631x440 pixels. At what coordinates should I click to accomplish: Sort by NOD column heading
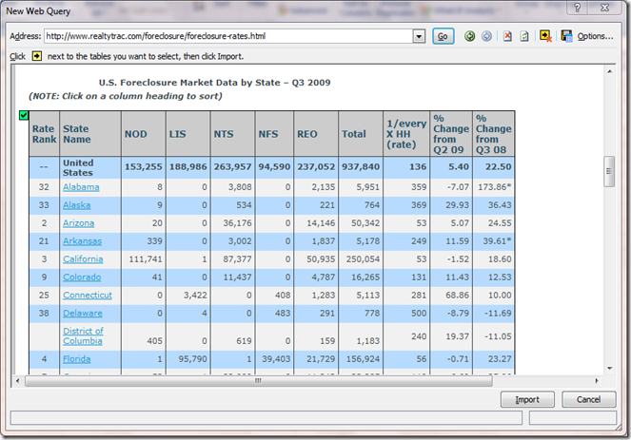pyautogui.click(x=144, y=134)
